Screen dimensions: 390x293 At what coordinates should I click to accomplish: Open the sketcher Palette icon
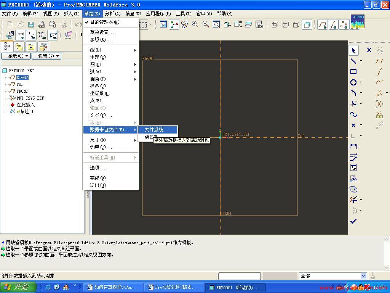point(353,189)
